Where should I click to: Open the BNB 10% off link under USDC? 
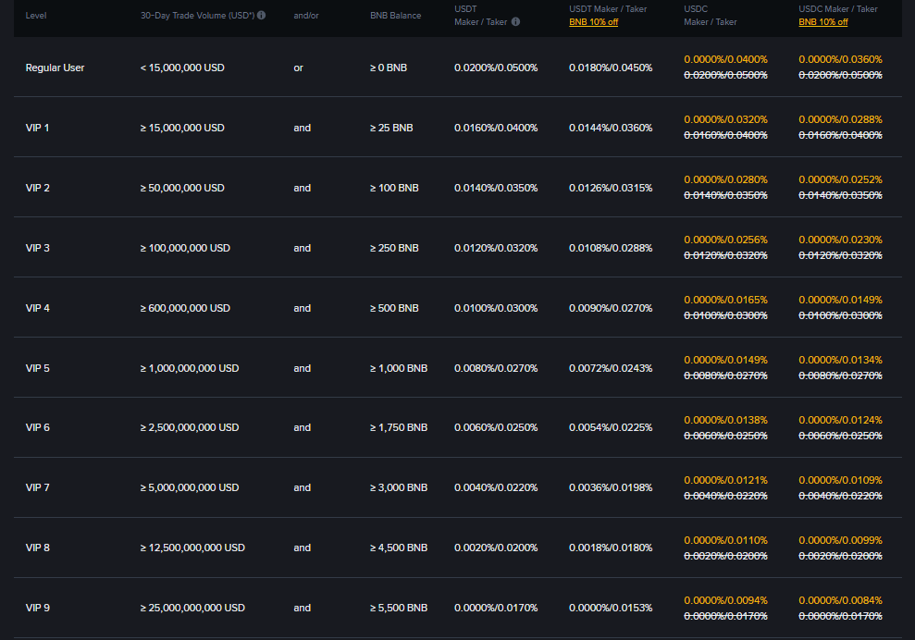tap(822, 21)
